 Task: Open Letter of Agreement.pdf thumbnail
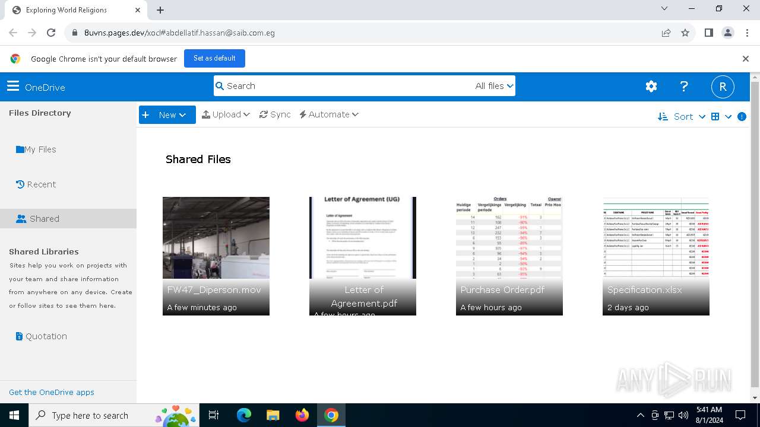[363, 256]
